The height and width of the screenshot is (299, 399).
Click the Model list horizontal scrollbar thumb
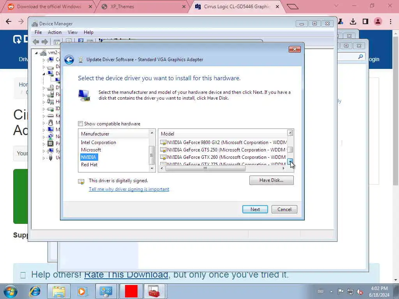(205, 168)
